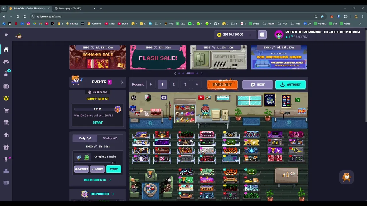The height and width of the screenshot is (206, 367).
Task: Show previous promo banners arrow
Action: 175,74
